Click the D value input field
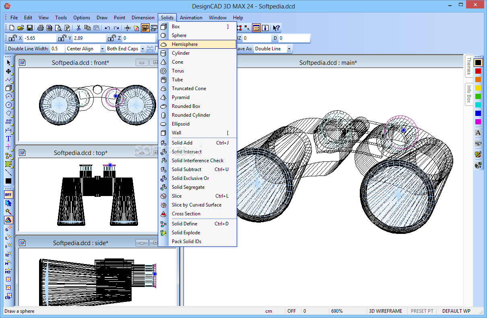The height and width of the screenshot is (318, 487). click(294, 38)
